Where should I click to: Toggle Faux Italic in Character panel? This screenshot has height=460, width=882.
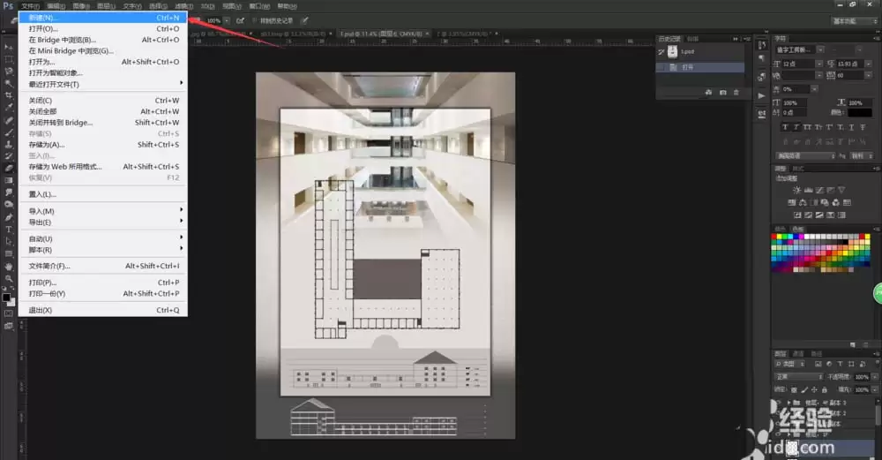click(796, 127)
